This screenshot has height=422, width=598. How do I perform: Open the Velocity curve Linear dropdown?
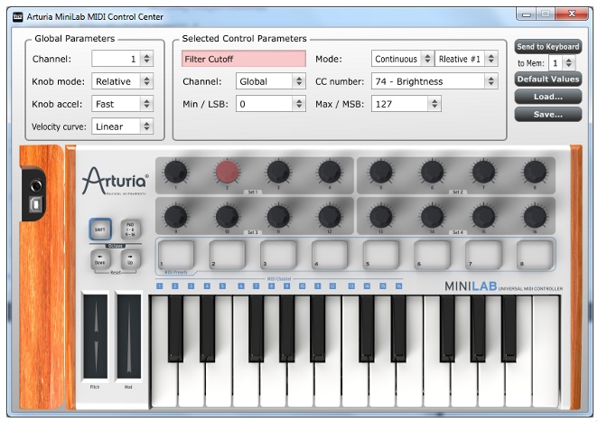(x=123, y=127)
